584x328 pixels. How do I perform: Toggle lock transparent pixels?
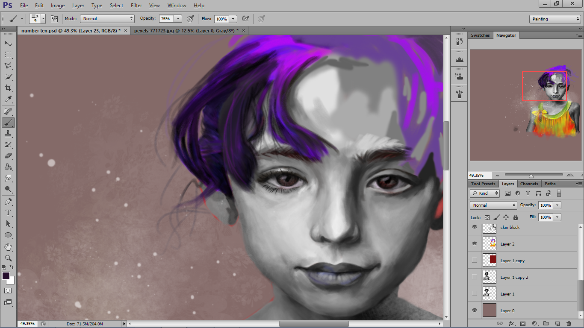[487, 217]
